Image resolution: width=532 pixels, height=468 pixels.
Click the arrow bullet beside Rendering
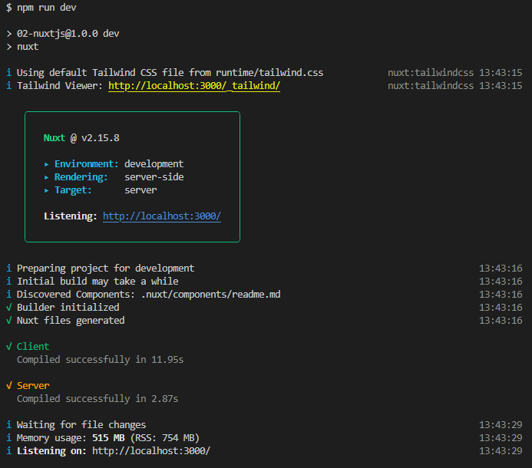(x=47, y=177)
